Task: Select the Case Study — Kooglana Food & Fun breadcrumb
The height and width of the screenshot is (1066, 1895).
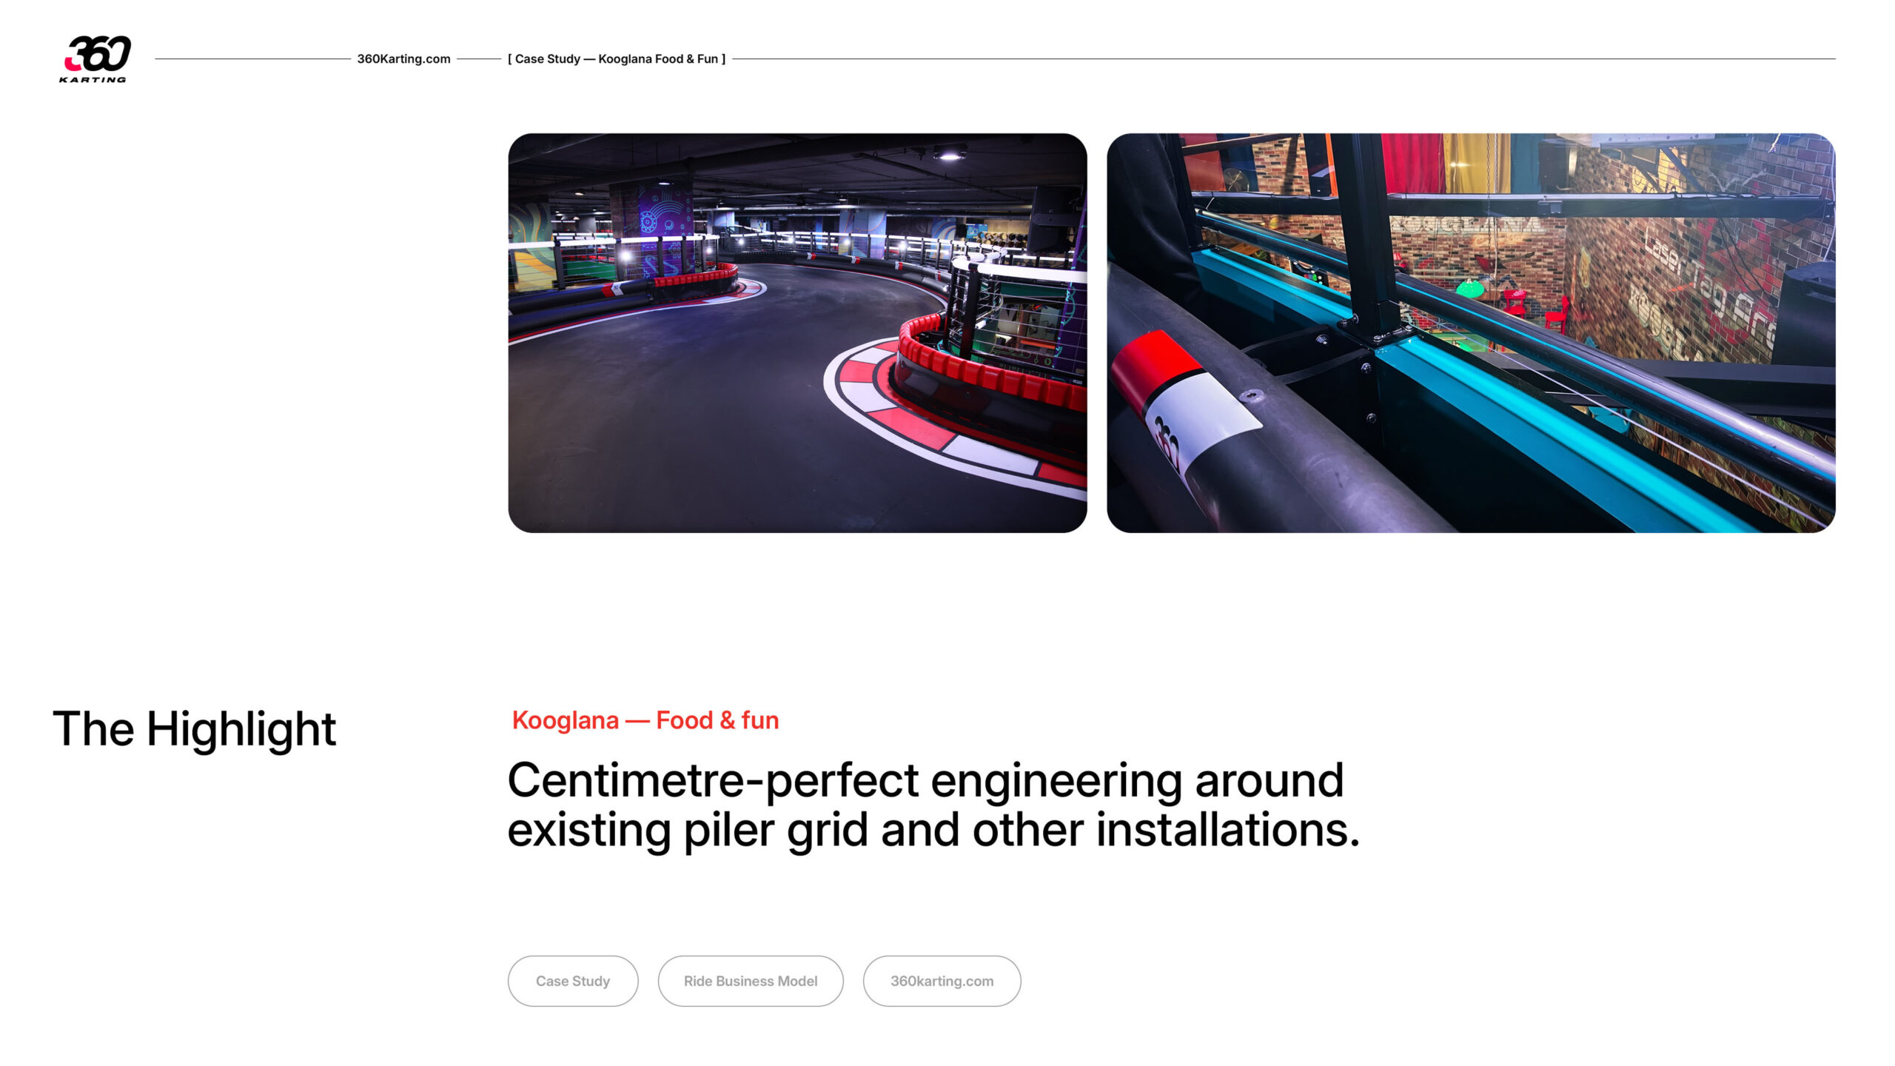Action: tap(617, 58)
